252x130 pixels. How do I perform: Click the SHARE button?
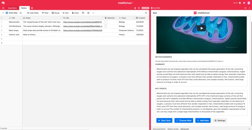(x=145, y=8)
